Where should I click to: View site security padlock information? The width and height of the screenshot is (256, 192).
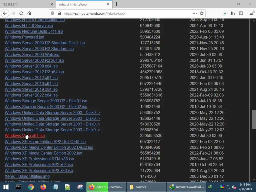coord(60,13)
